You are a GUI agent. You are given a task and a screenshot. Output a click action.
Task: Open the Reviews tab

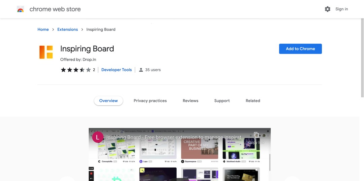[x=190, y=101]
